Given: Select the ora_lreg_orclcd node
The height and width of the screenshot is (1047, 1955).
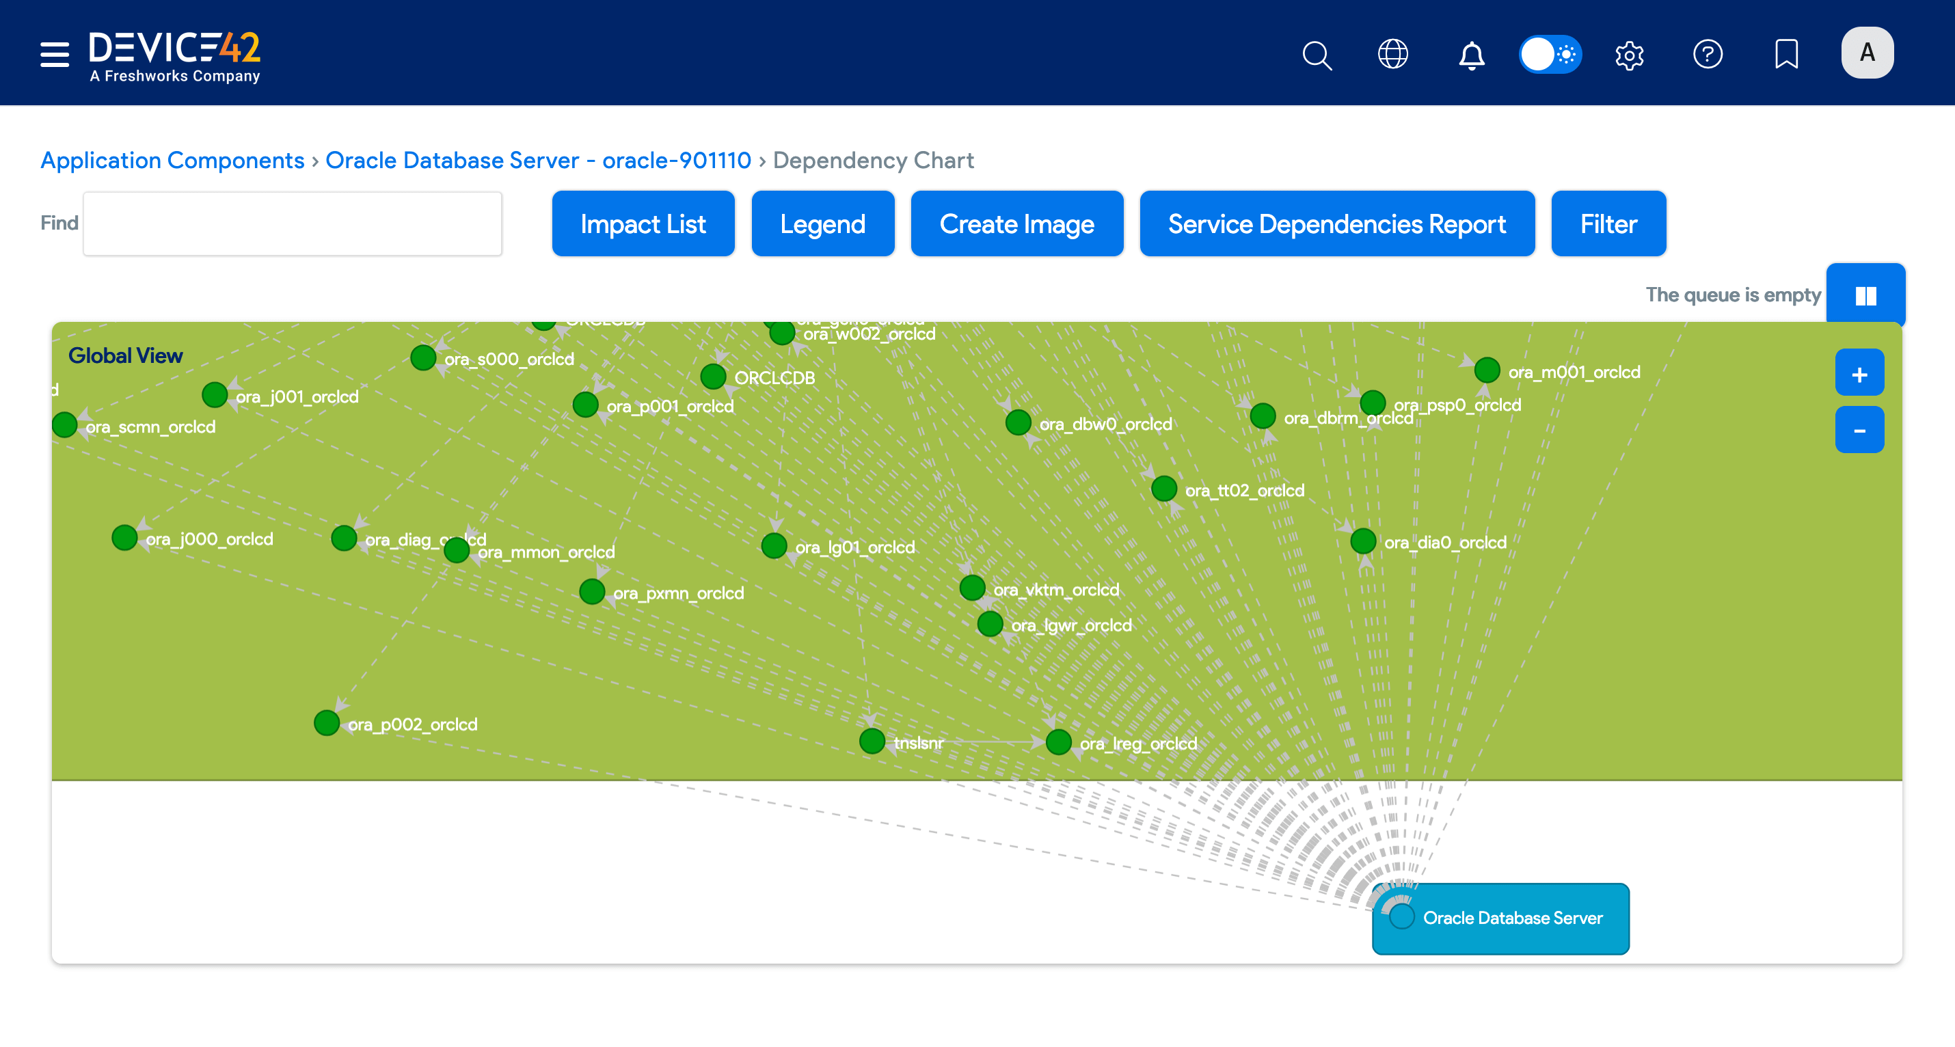Looking at the screenshot, I should 1057,742.
